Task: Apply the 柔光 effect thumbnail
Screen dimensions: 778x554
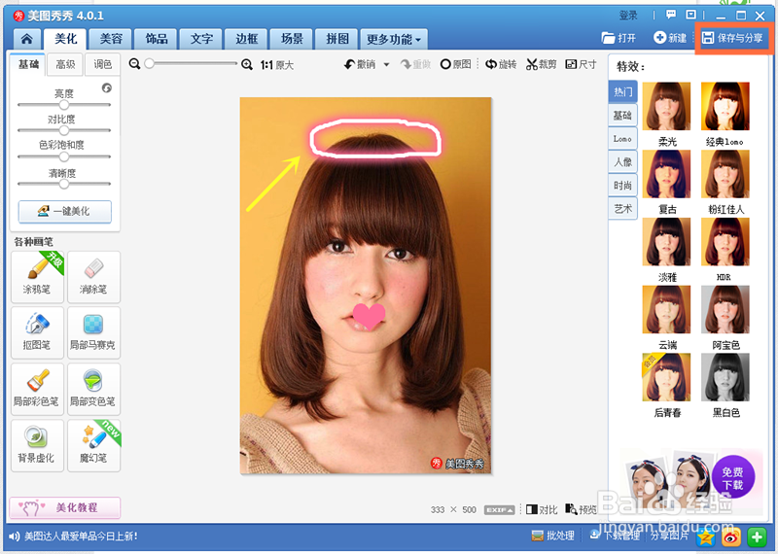Action: tap(666, 106)
